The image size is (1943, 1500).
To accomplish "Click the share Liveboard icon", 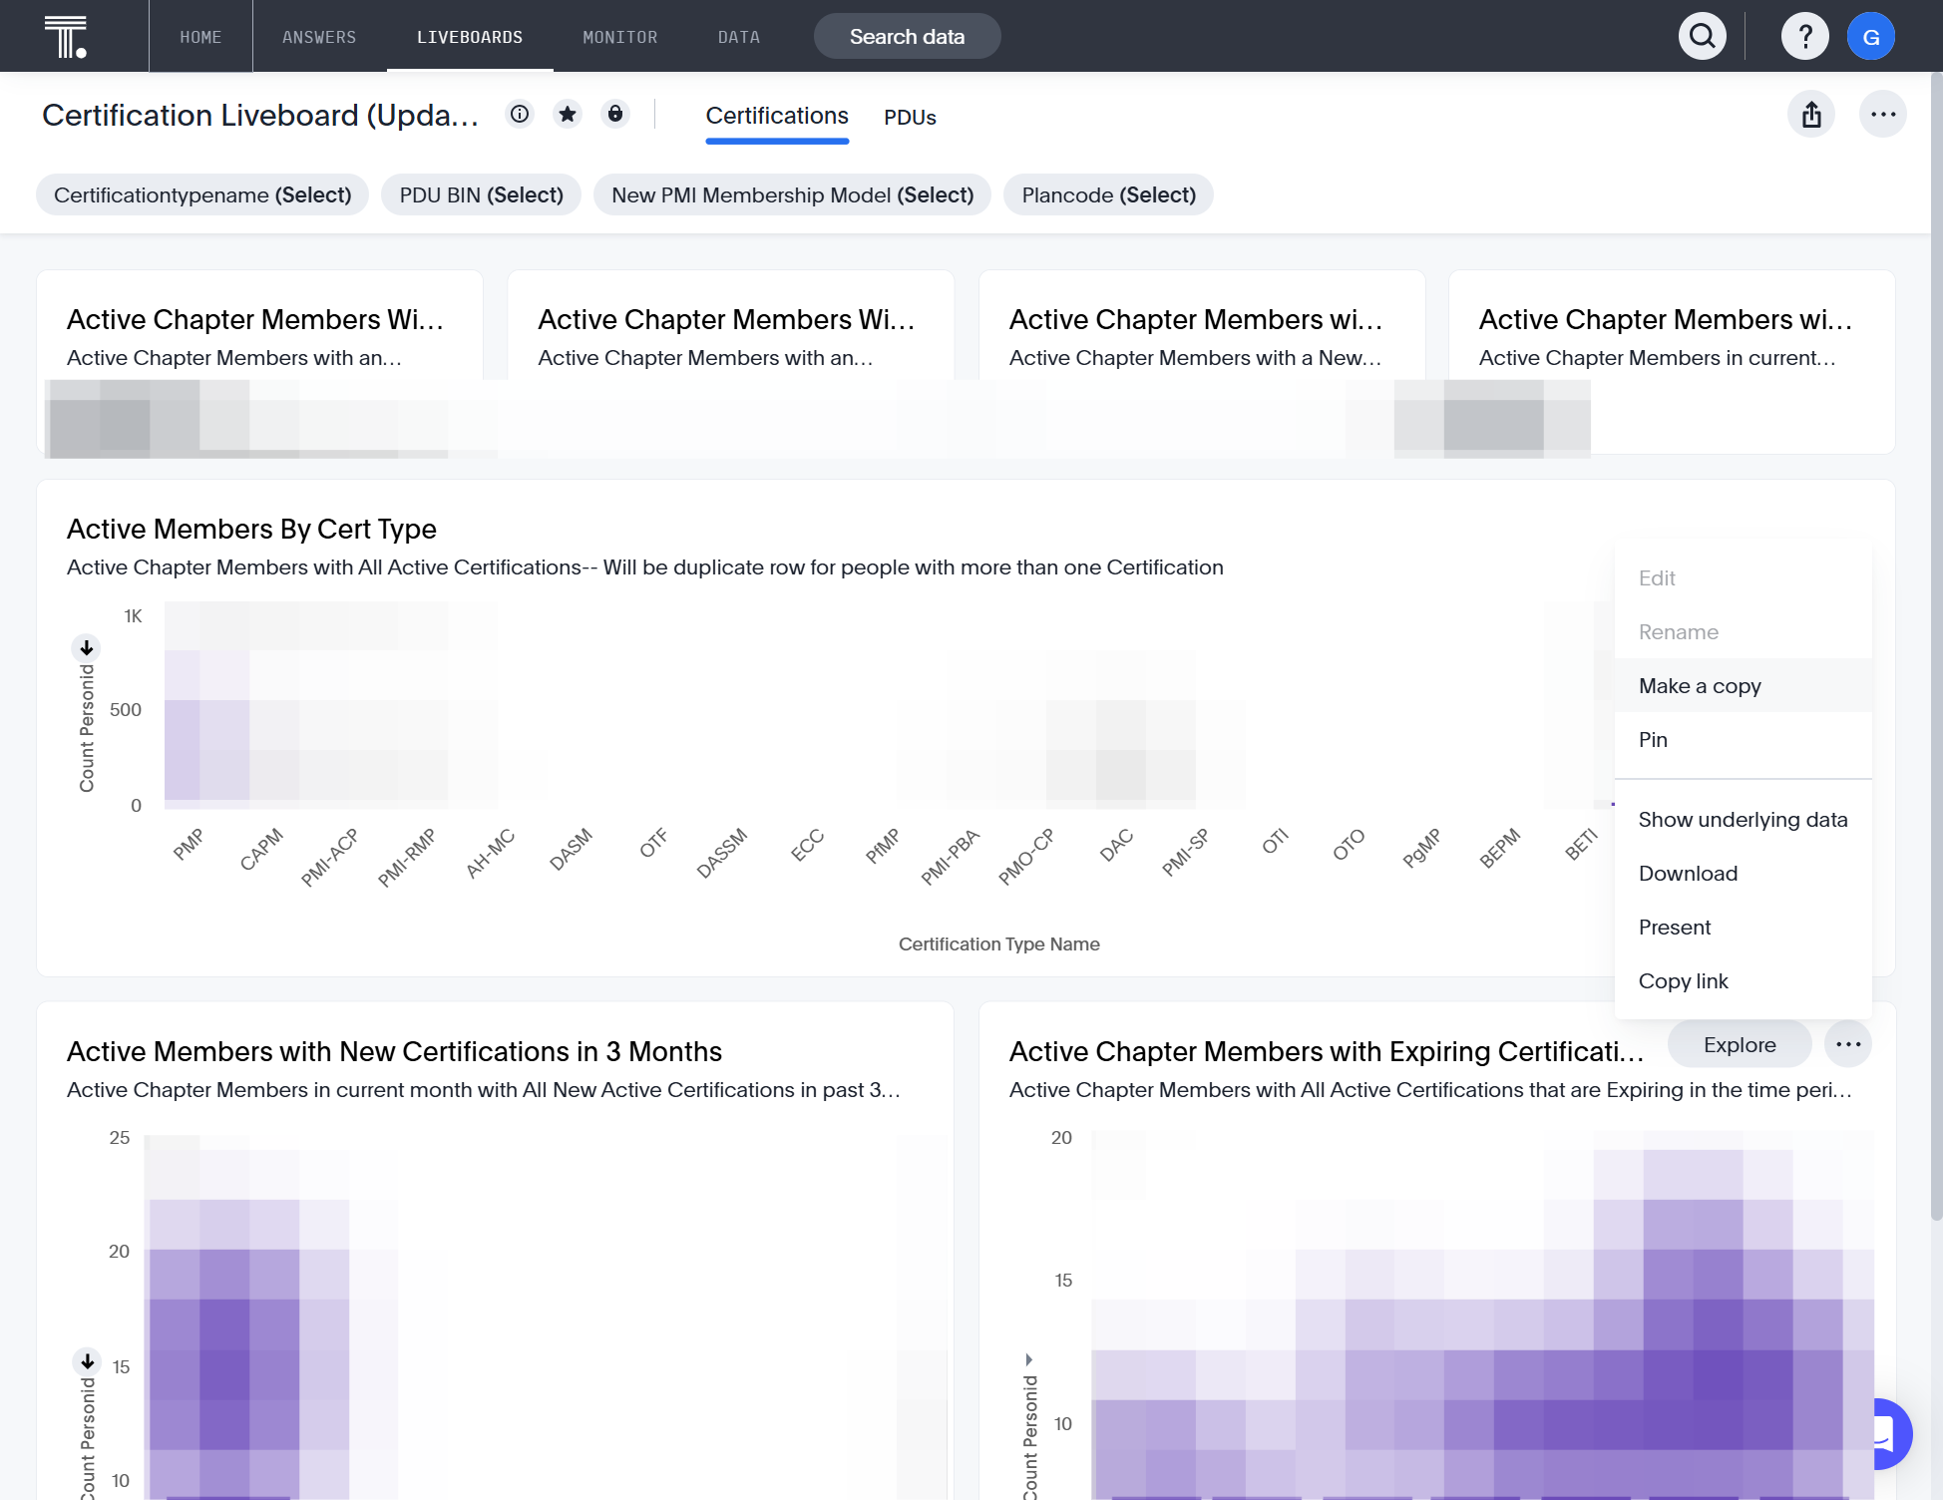I will click(1811, 115).
